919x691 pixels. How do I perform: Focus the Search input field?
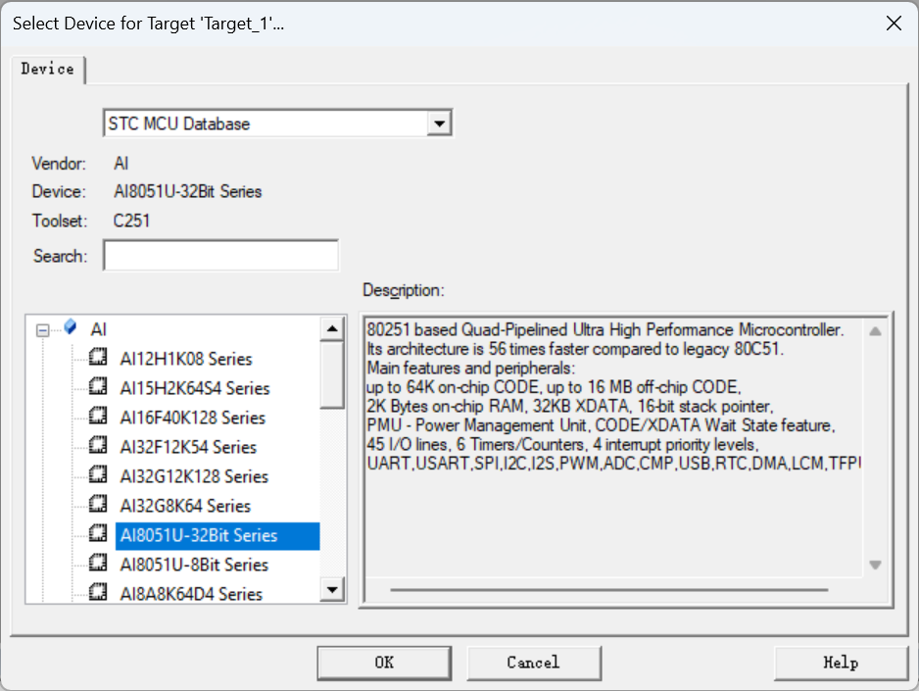(x=221, y=256)
